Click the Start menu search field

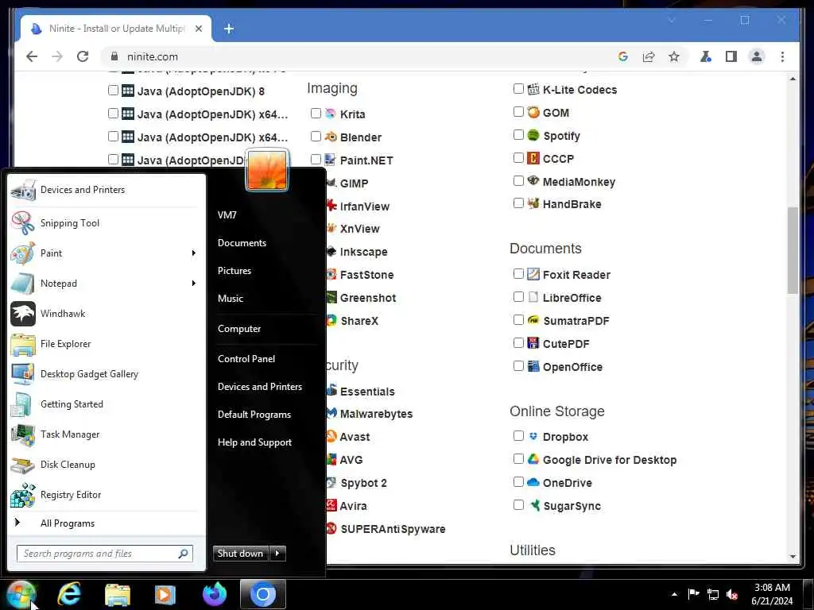pyautogui.click(x=105, y=554)
